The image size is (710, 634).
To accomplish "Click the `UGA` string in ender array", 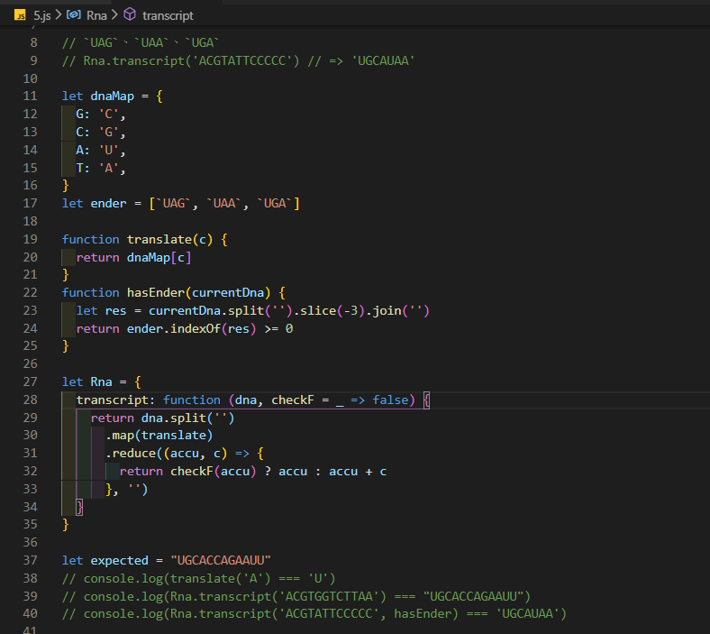I will point(275,204).
